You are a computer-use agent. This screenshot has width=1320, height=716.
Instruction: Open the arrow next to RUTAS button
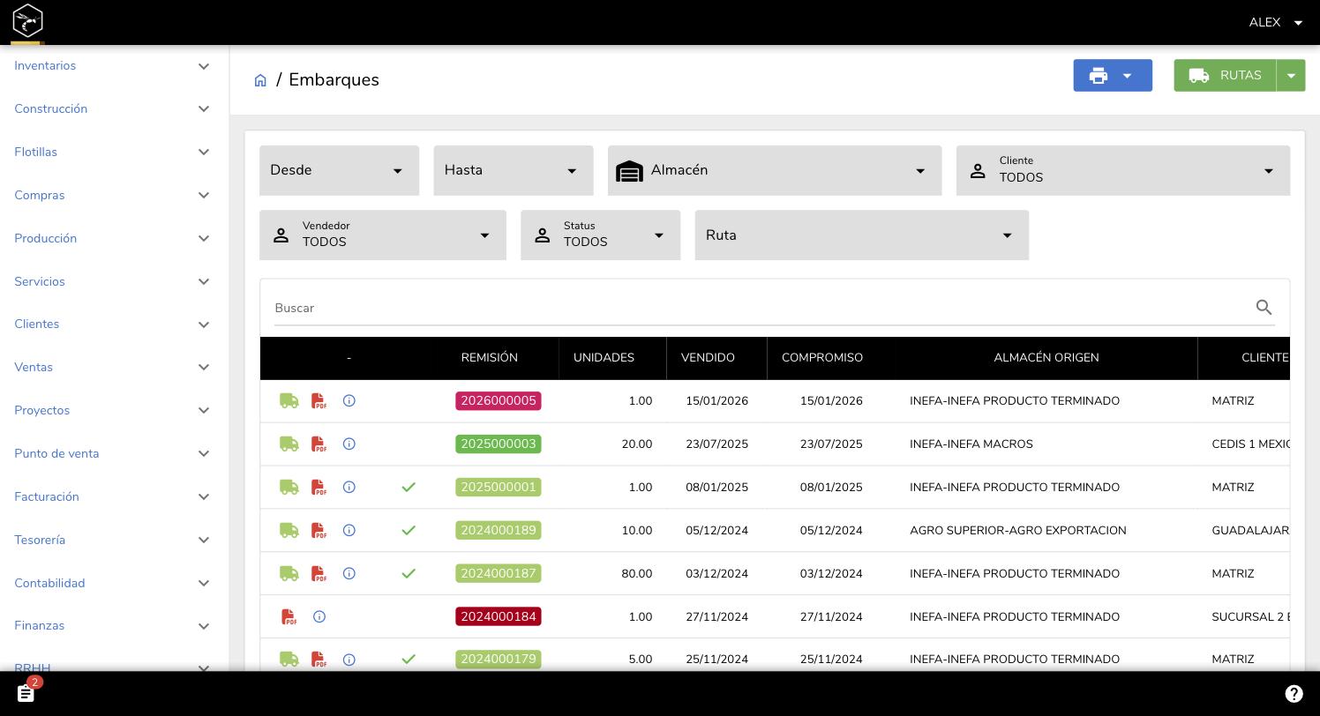pos(1291,76)
